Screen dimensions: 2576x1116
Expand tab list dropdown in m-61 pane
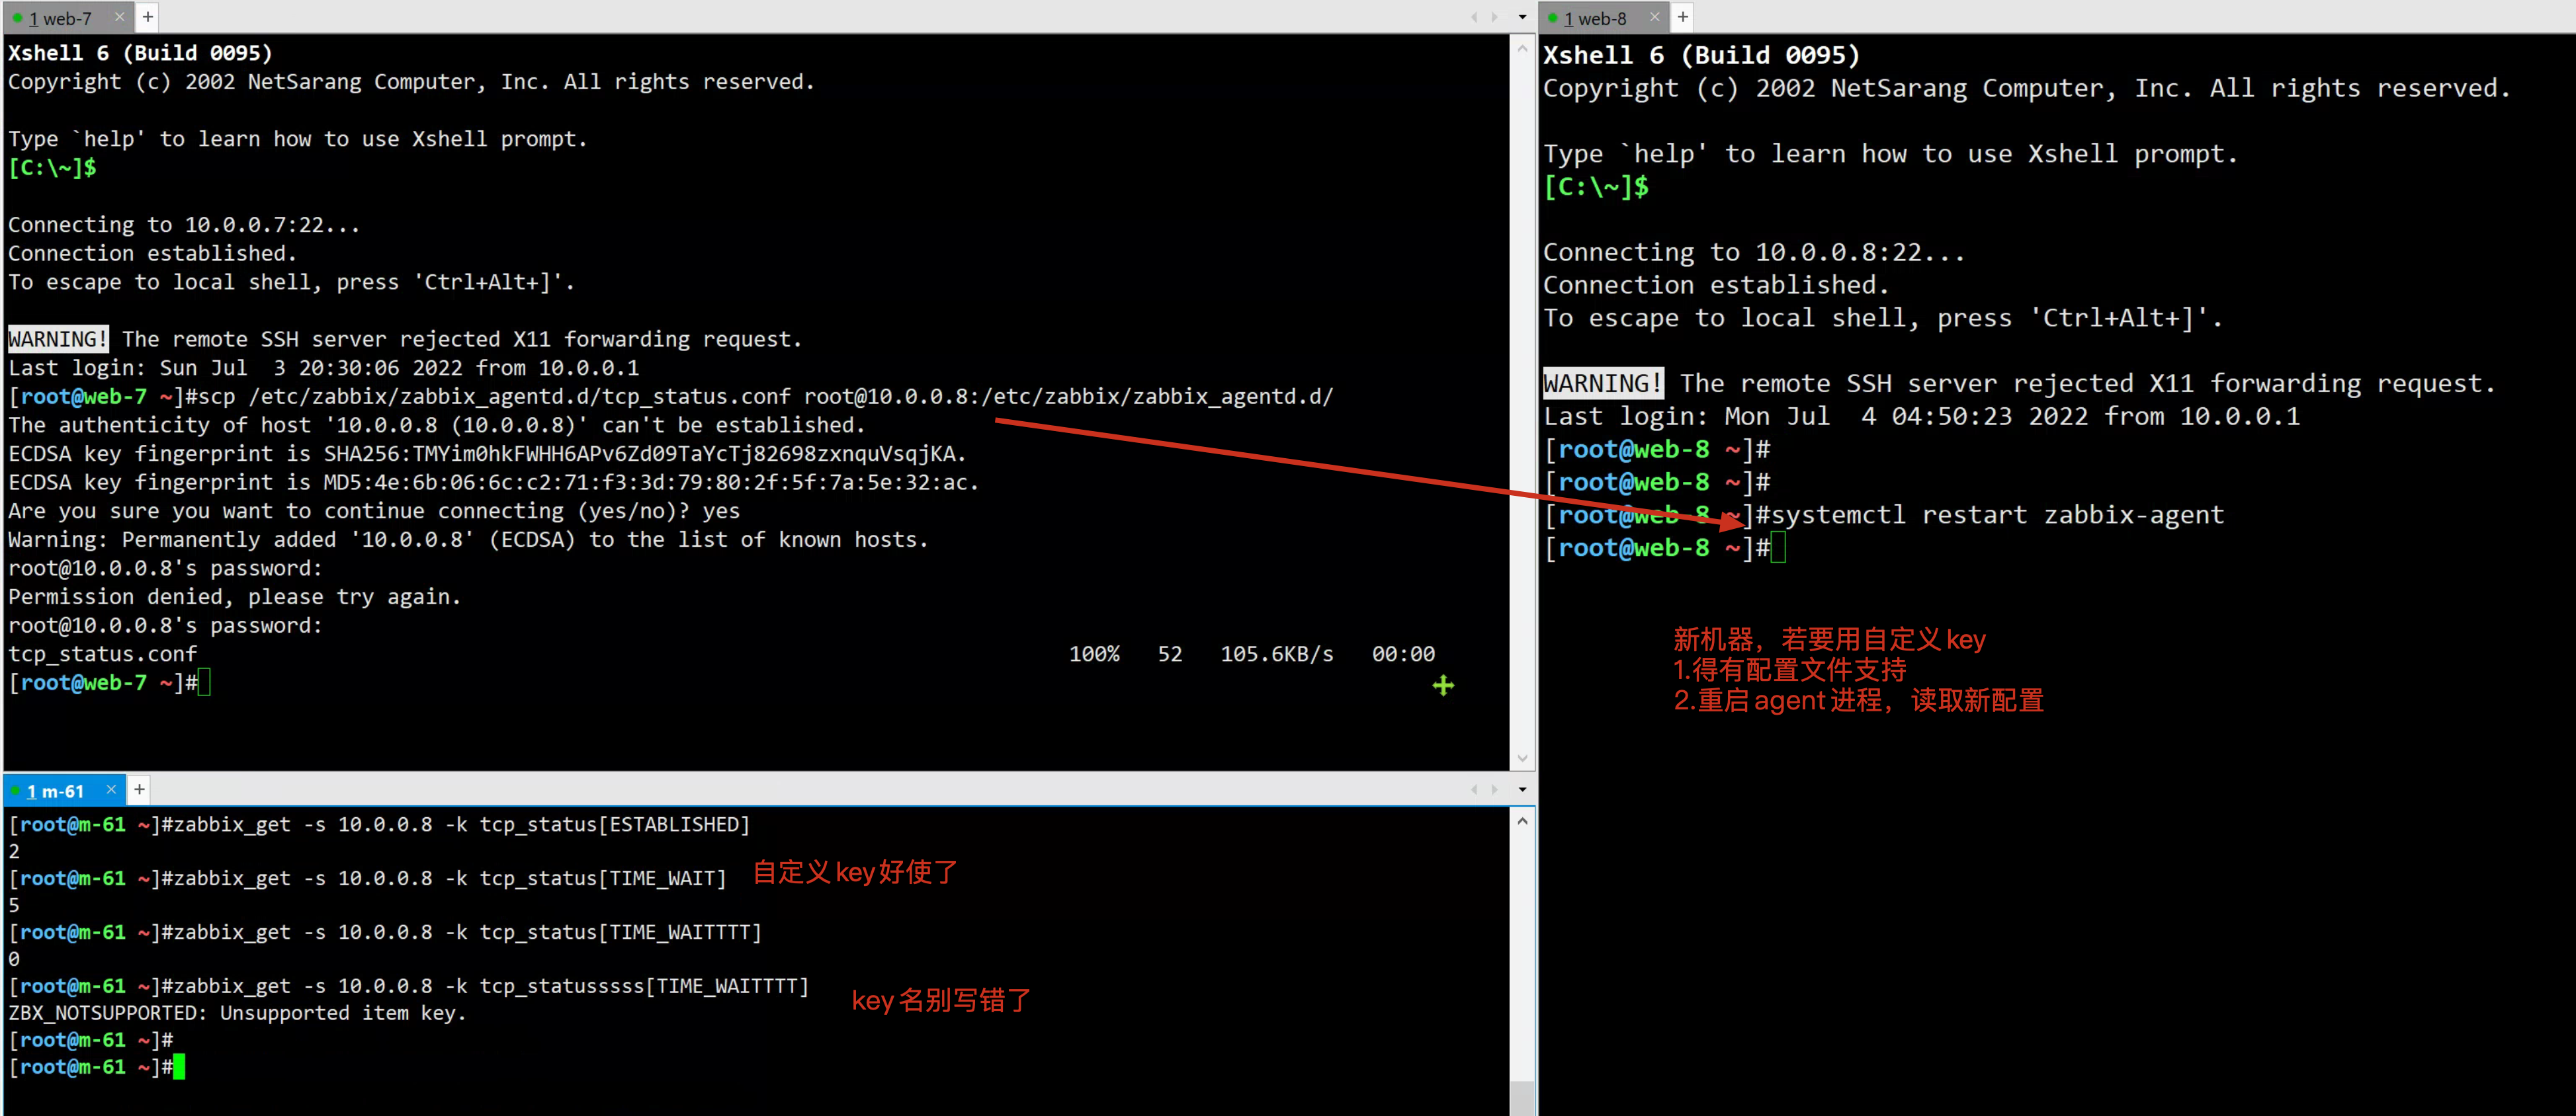tap(1522, 790)
